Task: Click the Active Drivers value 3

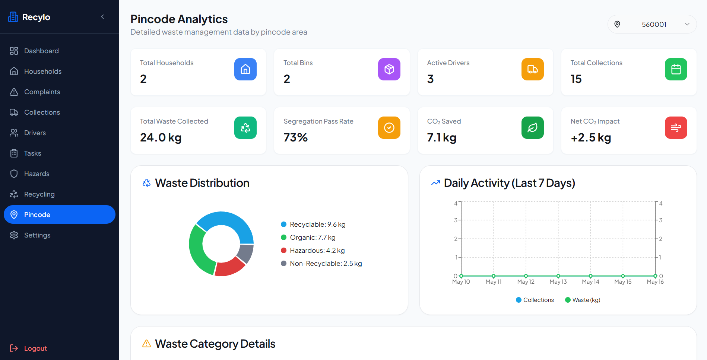Action: (430, 79)
